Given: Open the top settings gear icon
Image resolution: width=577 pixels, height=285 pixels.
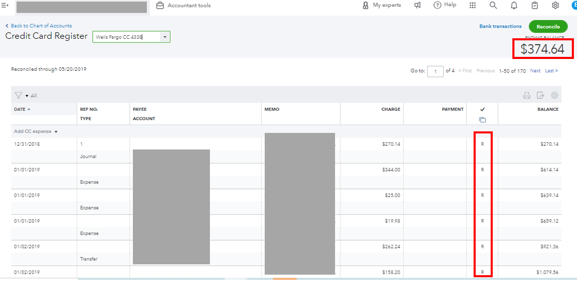Looking at the screenshot, I should 555,5.
